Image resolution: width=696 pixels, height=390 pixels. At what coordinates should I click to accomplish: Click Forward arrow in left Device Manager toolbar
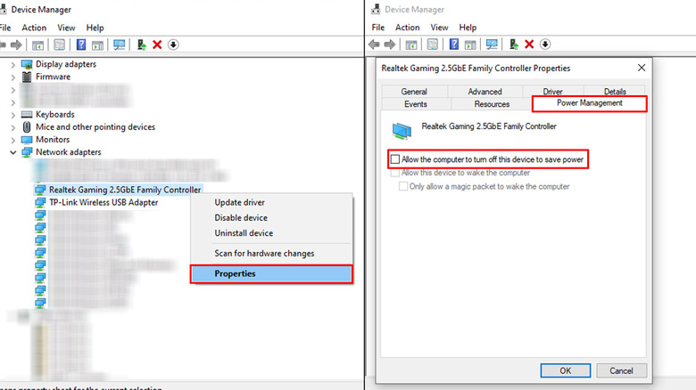[16, 45]
